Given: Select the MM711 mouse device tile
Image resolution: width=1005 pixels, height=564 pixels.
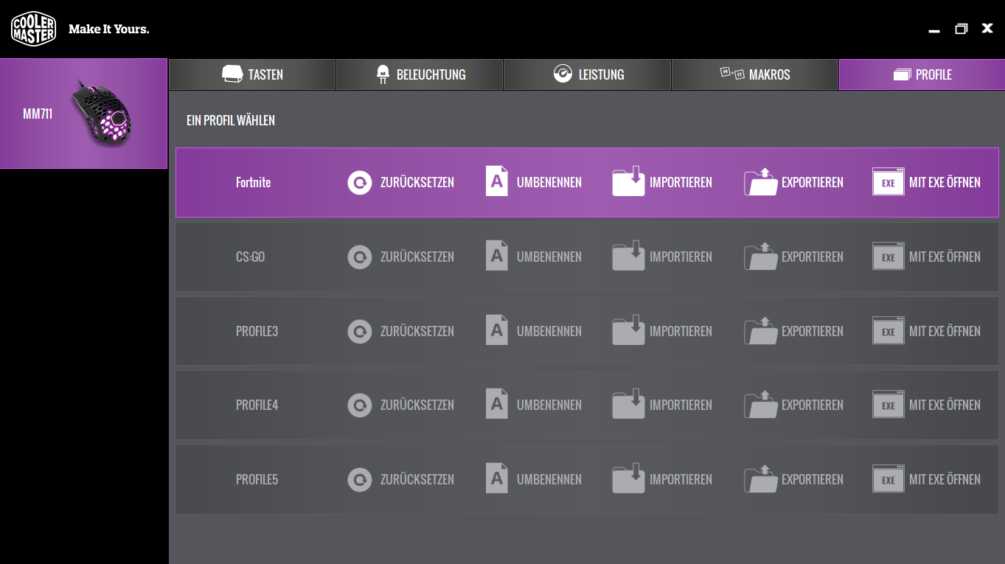Looking at the screenshot, I should [83, 114].
